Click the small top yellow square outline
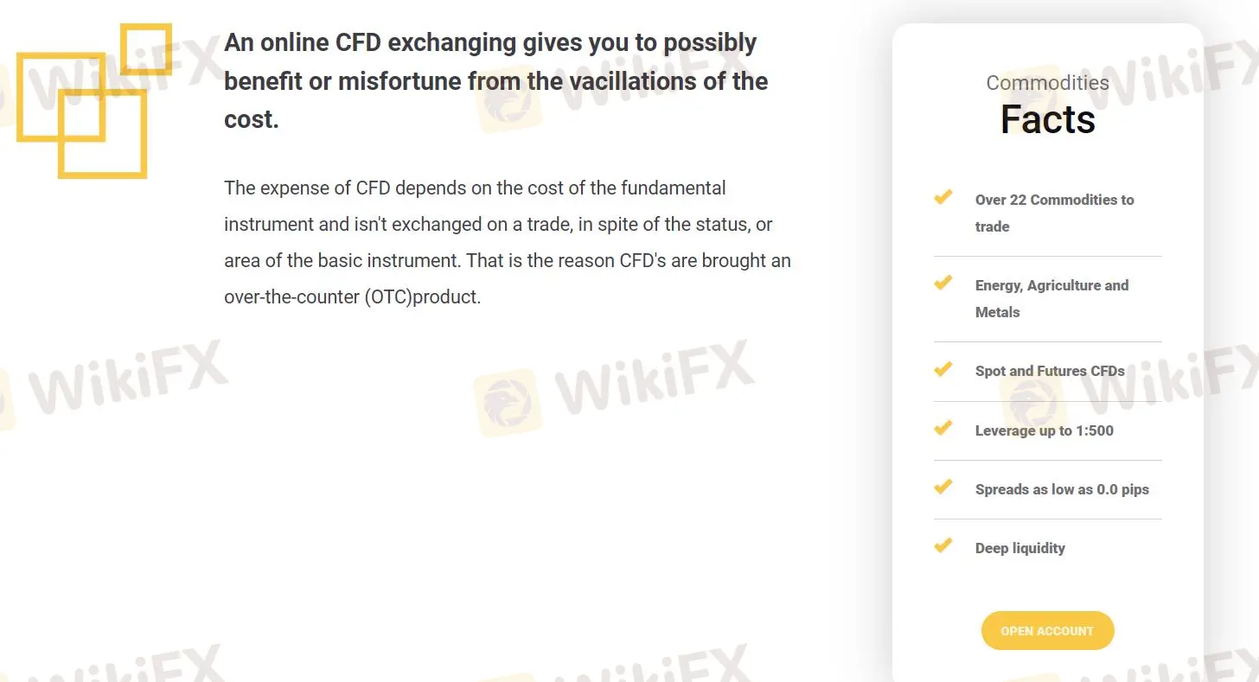The image size is (1259, 682). click(145, 49)
